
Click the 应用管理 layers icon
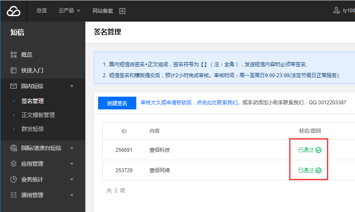click(13, 164)
